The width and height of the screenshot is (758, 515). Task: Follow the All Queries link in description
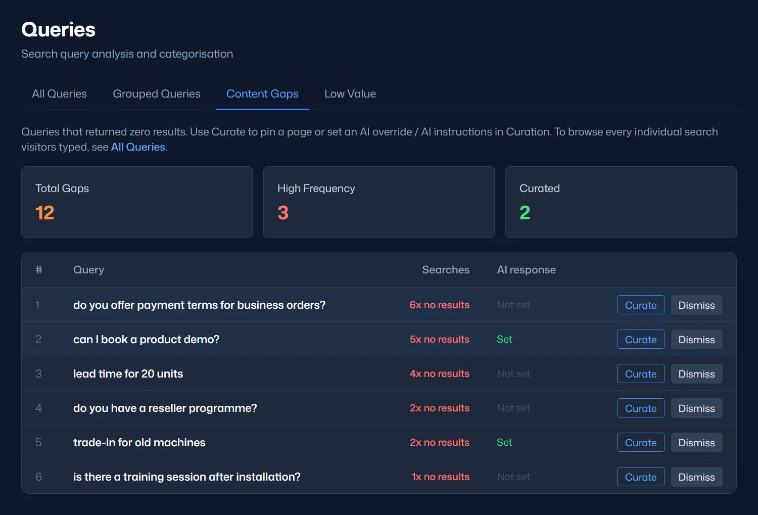(138, 147)
